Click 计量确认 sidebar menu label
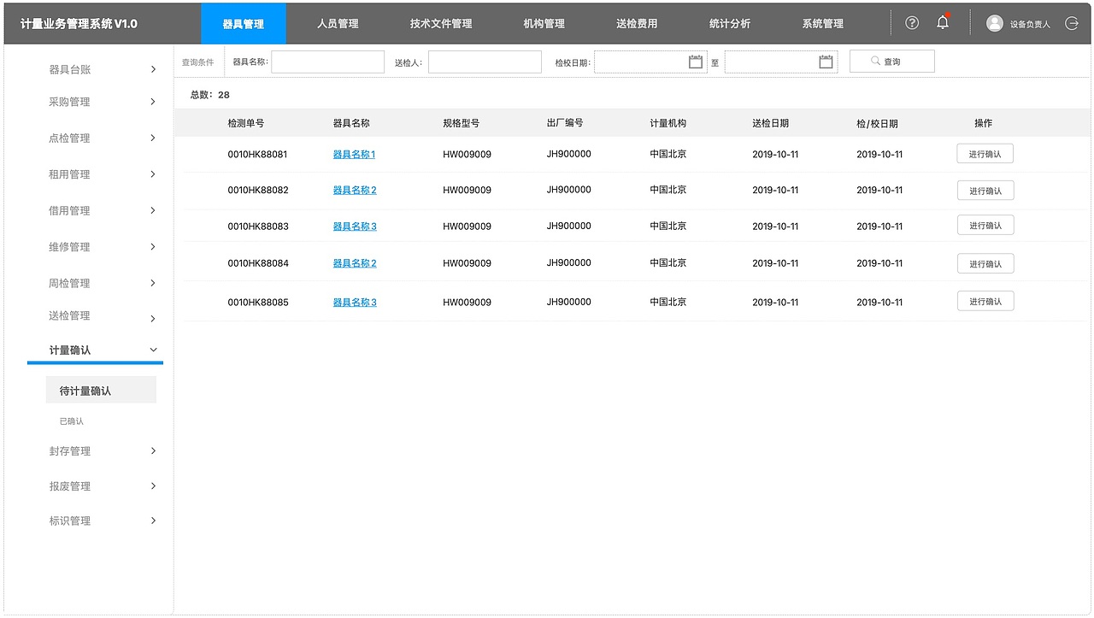The image size is (1094, 618). coord(70,350)
